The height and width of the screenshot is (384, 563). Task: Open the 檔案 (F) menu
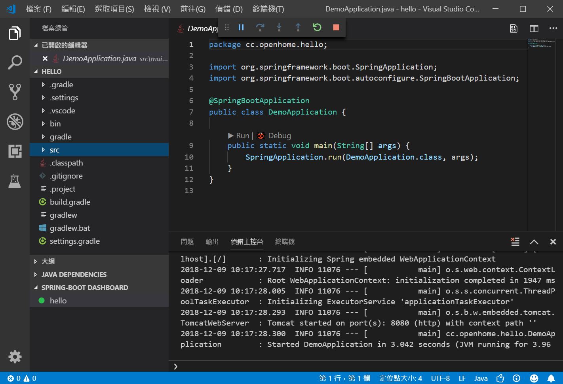[x=38, y=9]
